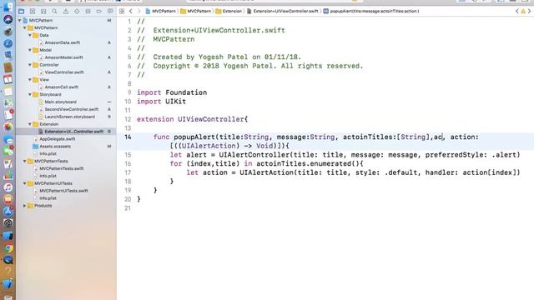534x300 pixels.
Task: Jump to the next issue arrow
Action: click(x=530, y=11)
